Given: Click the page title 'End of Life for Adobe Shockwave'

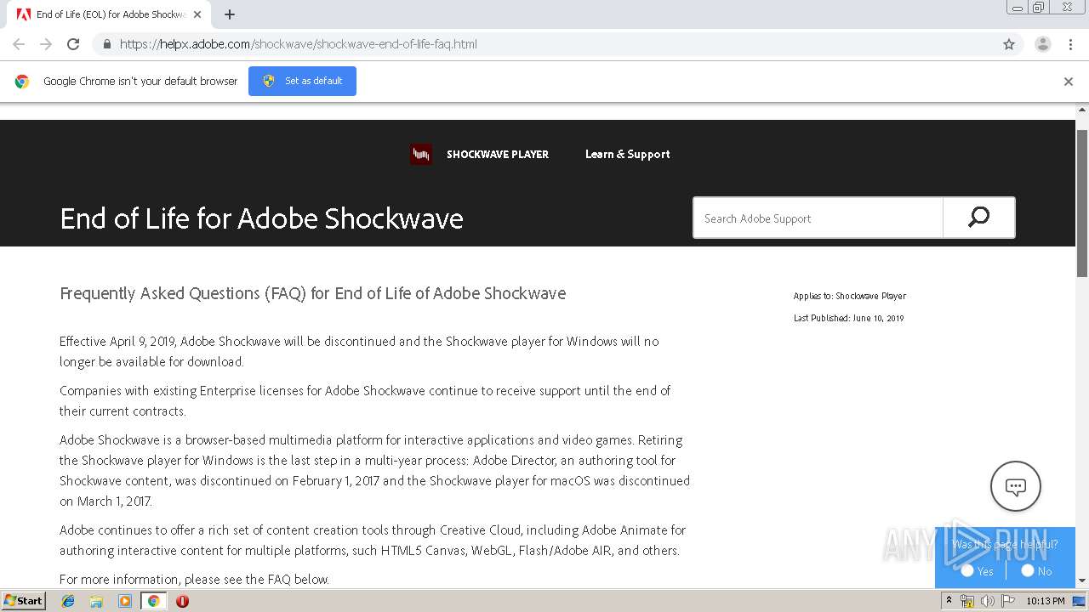Looking at the screenshot, I should click(x=262, y=218).
